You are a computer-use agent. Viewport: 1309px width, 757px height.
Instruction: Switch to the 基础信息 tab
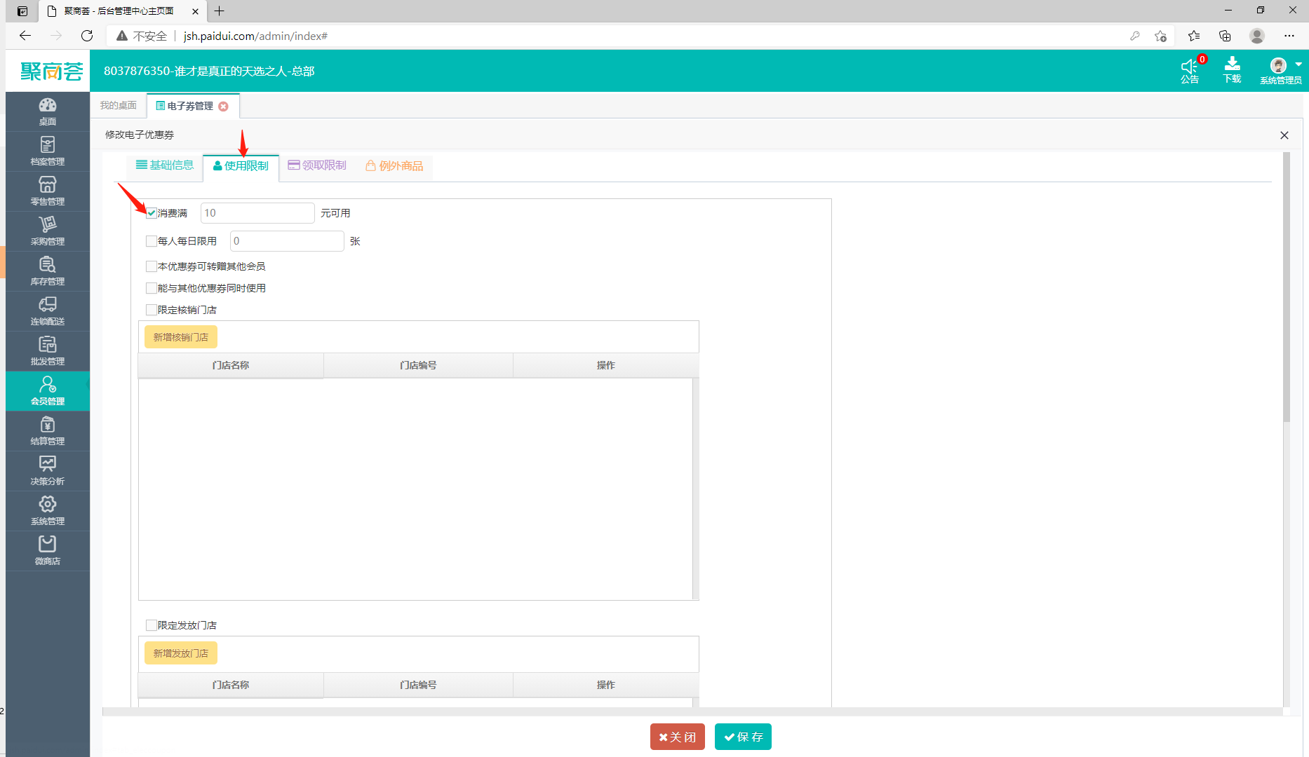pyautogui.click(x=165, y=165)
